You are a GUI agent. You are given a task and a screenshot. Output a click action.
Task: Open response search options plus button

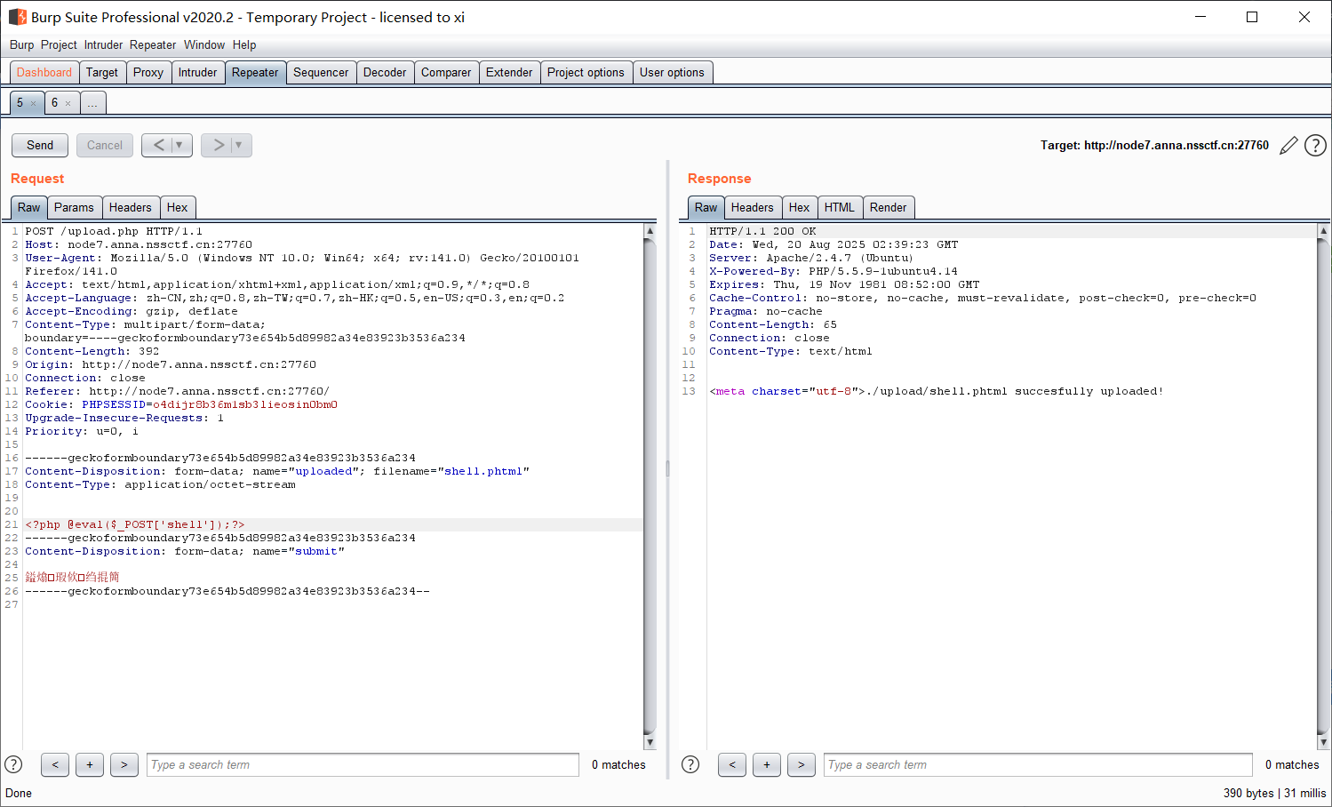tap(767, 764)
